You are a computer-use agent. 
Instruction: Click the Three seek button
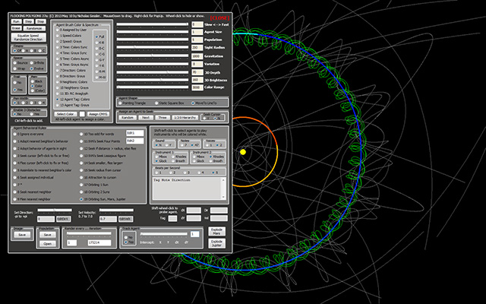pyautogui.click(x=163, y=118)
